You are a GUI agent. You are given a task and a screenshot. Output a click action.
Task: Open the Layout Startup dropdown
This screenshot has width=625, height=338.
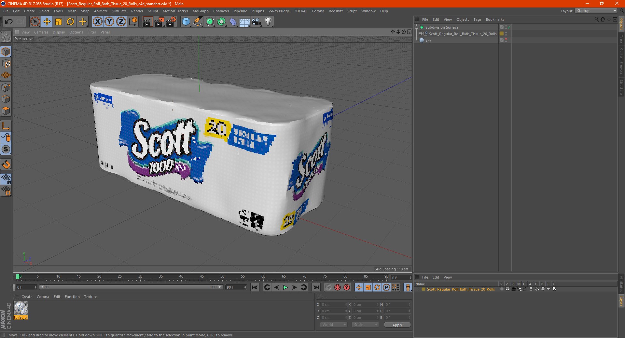(x=596, y=11)
